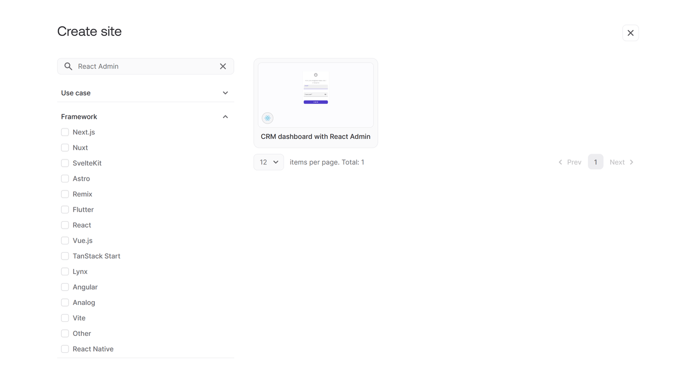Image resolution: width=698 pixels, height=392 pixels.
Task: Clear the React Admin search text
Action: (x=223, y=66)
